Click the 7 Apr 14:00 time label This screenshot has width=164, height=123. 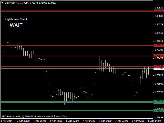point(105,121)
